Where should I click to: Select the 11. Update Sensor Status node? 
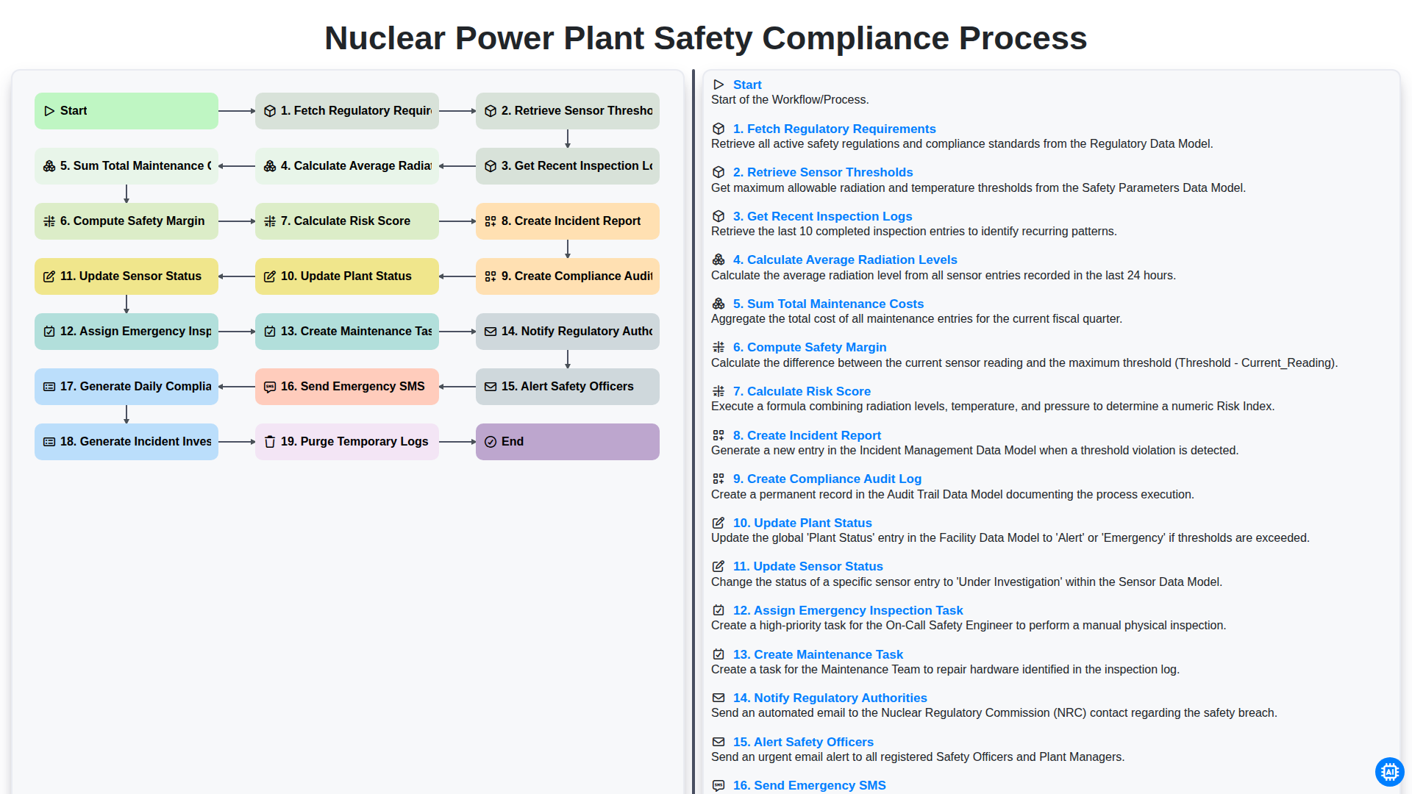(126, 276)
